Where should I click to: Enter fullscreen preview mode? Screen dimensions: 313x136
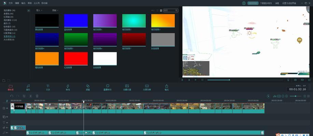tap(309, 80)
